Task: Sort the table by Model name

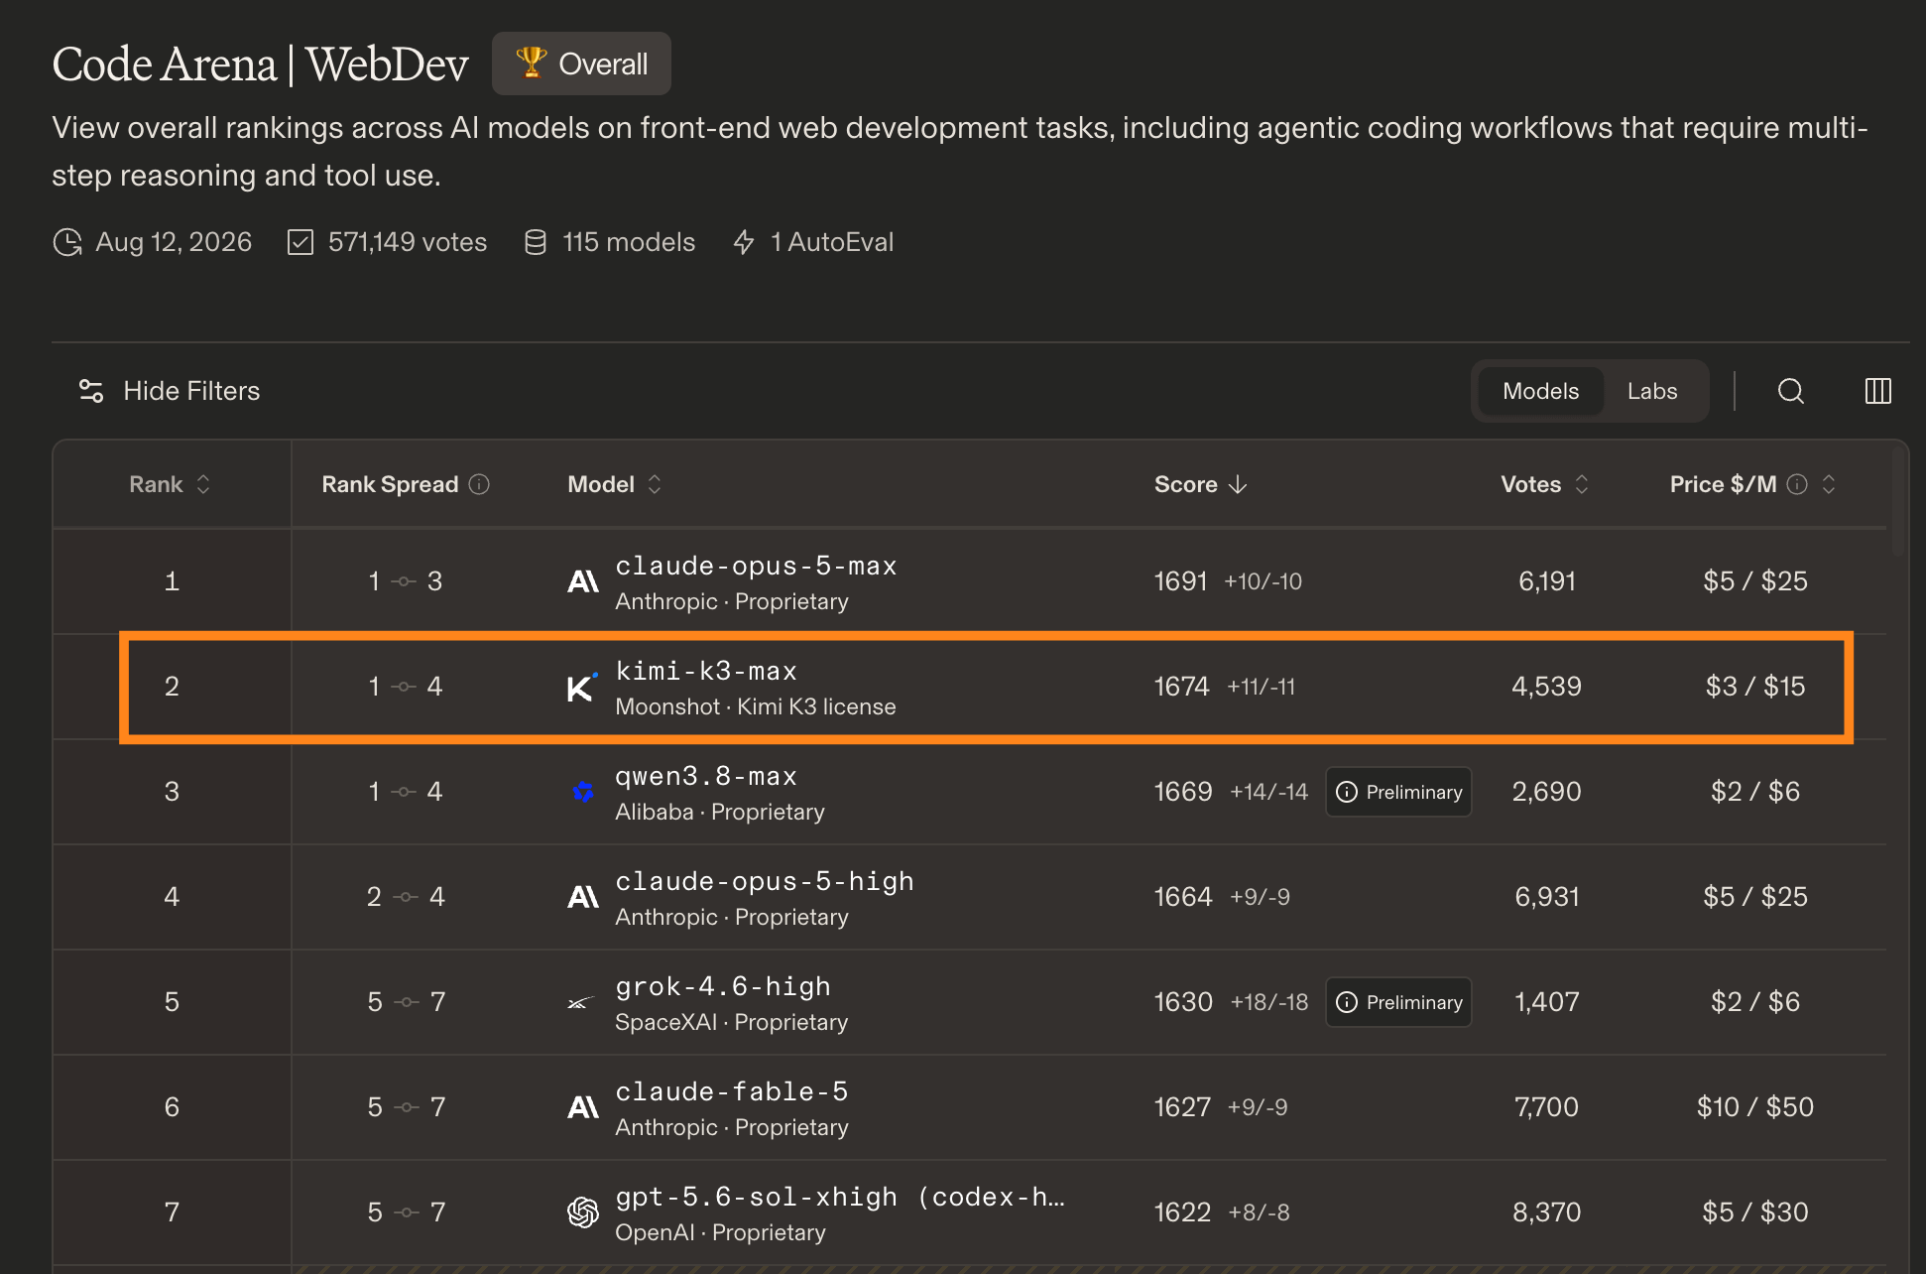Action: [x=615, y=484]
